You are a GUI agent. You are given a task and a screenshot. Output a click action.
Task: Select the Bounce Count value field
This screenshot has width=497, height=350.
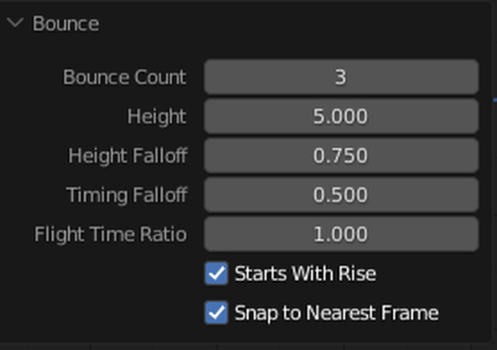point(341,77)
